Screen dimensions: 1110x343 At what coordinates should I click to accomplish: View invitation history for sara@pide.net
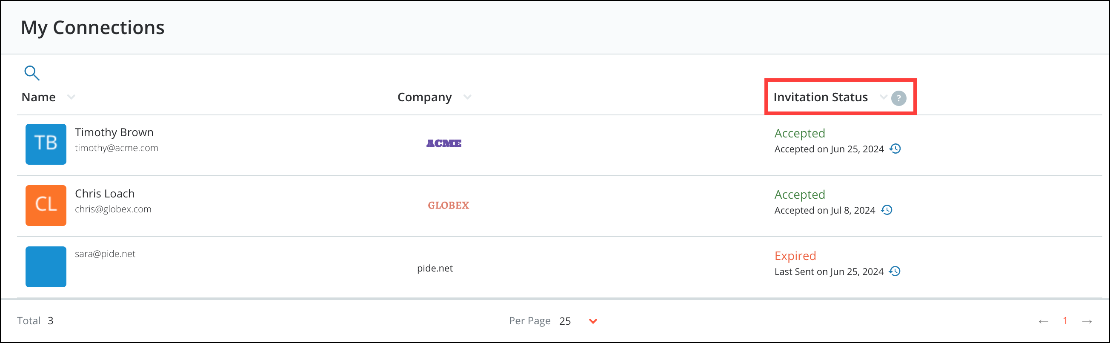pyautogui.click(x=895, y=271)
